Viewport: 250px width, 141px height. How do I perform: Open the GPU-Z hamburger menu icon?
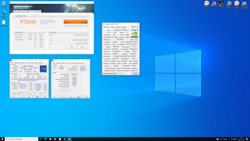[138, 27]
